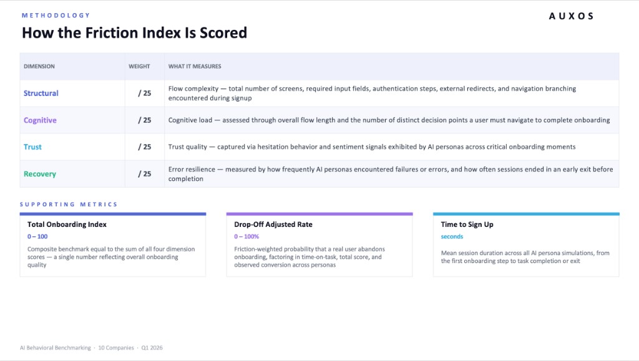Click the Time to Sign Up card title
The width and height of the screenshot is (639, 361).
(x=467, y=224)
